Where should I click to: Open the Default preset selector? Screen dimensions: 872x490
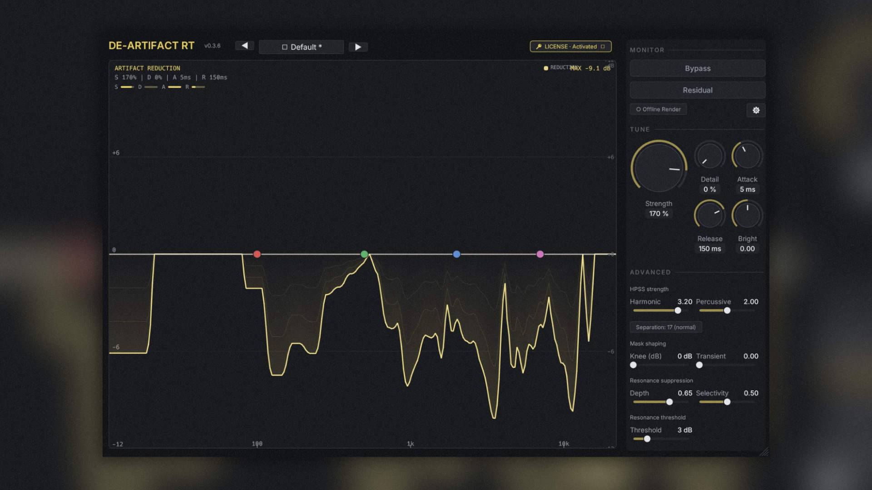point(301,47)
